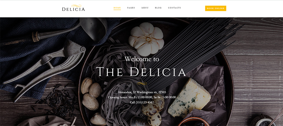Go to the BLOG section
283x126 pixels.
click(158, 8)
